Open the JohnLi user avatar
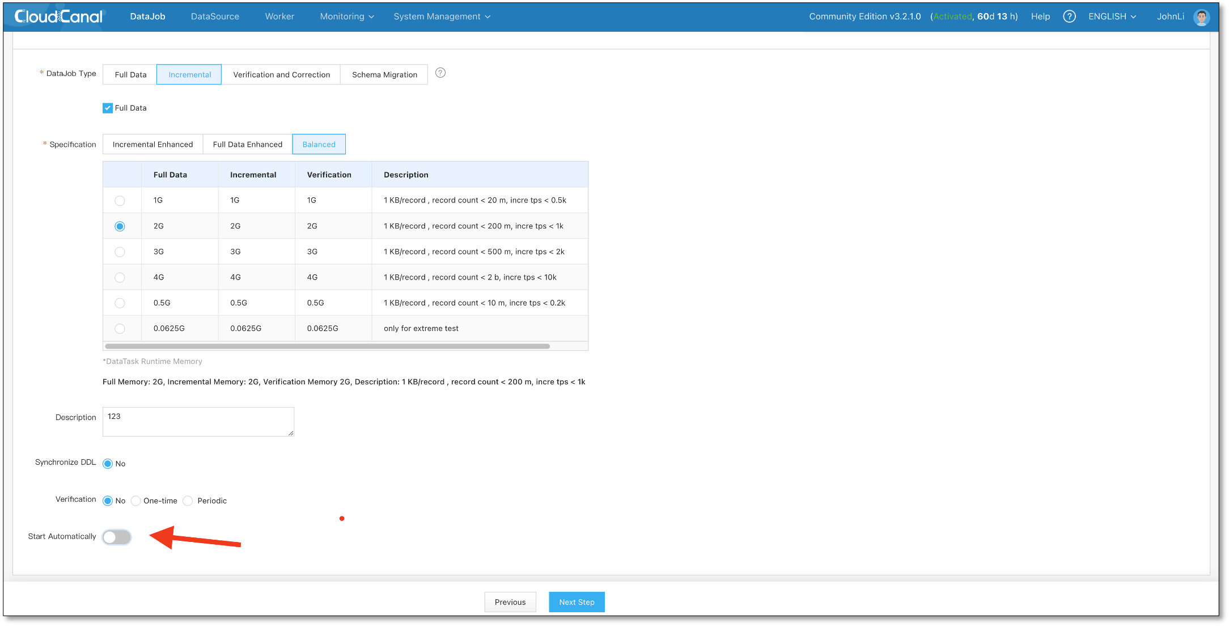 [1201, 17]
